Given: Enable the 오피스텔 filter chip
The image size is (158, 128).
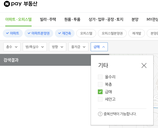Looking at the screenshot, I should 86,33.
